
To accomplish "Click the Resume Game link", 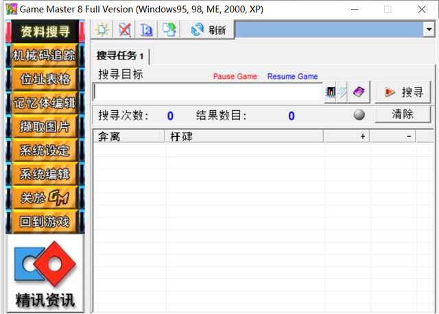I will pyautogui.click(x=292, y=76).
